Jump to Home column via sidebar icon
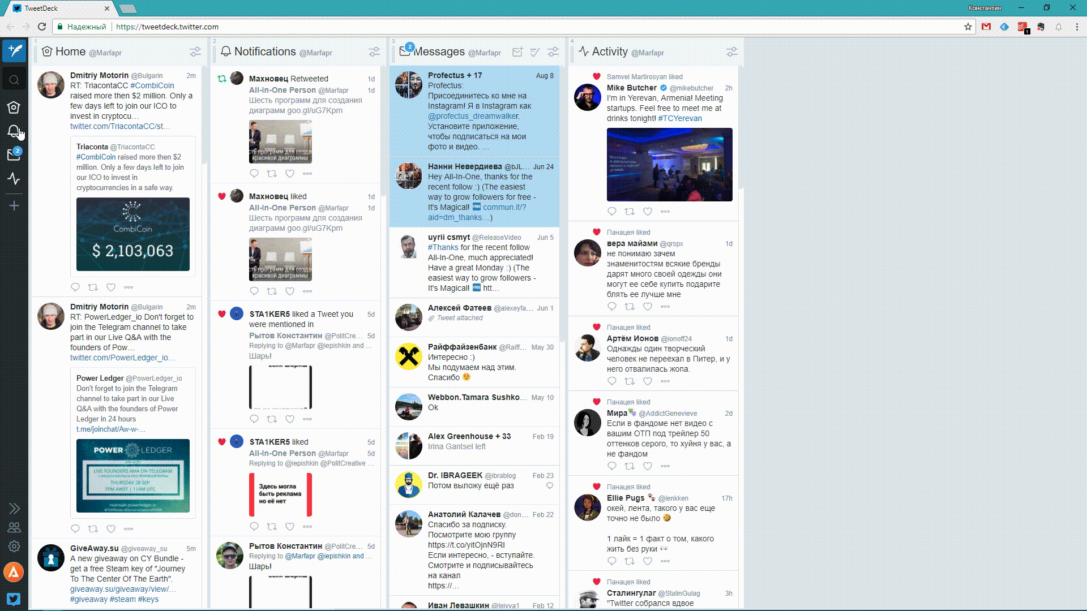This screenshot has height=611, width=1087. coord(14,107)
